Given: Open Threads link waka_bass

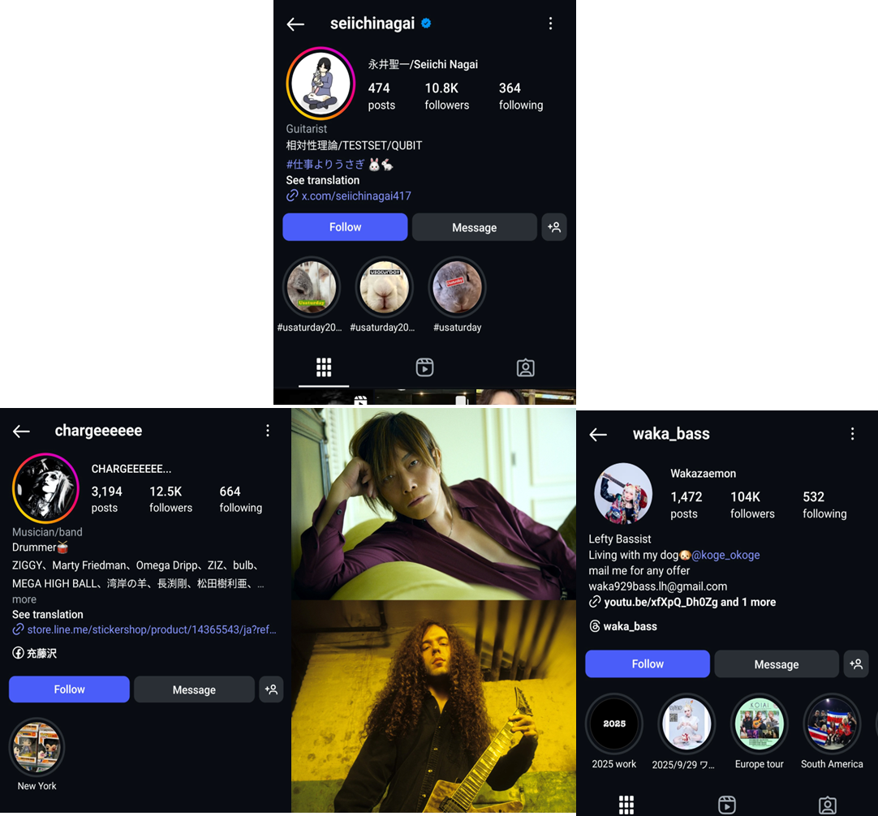Looking at the screenshot, I should (x=622, y=626).
